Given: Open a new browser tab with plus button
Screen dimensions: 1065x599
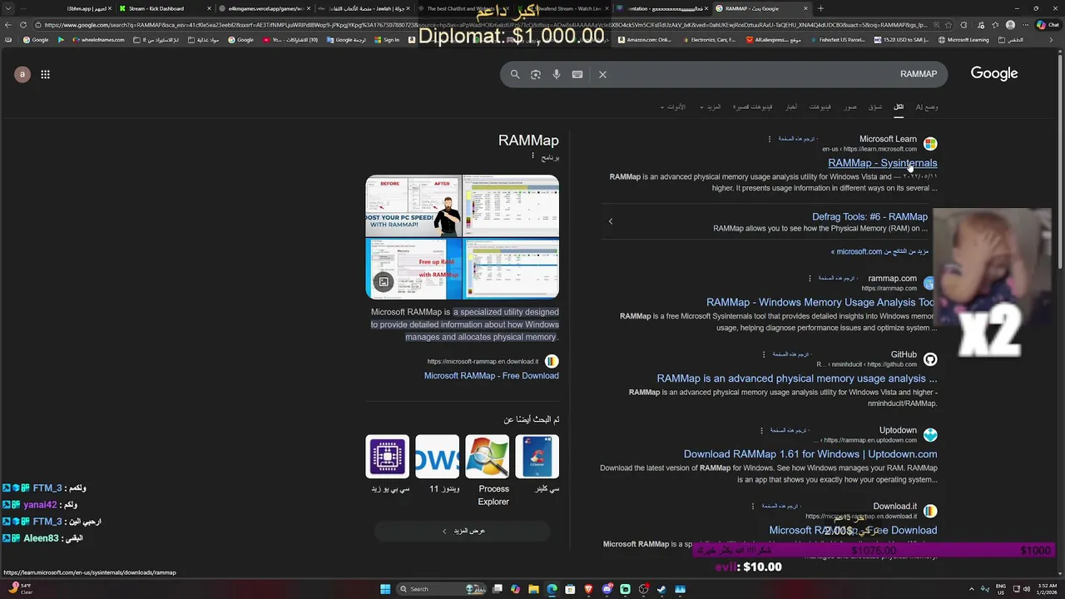Looking at the screenshot, I should pos(820,8).
